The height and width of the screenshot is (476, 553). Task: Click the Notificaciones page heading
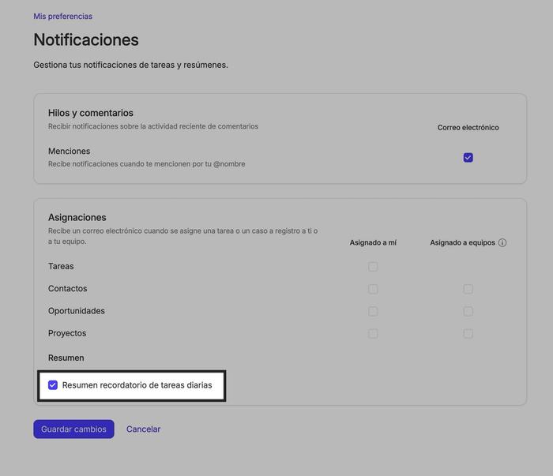[x=86, y=39]
